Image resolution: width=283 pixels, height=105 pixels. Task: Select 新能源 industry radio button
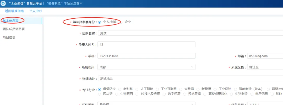click(198, 89)
